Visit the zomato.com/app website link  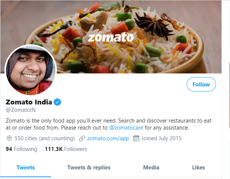click(x=108, y=138)
